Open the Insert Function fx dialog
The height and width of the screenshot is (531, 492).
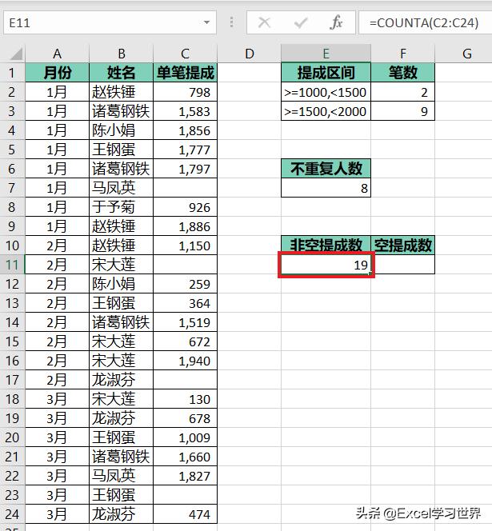[x=336, y=22]
